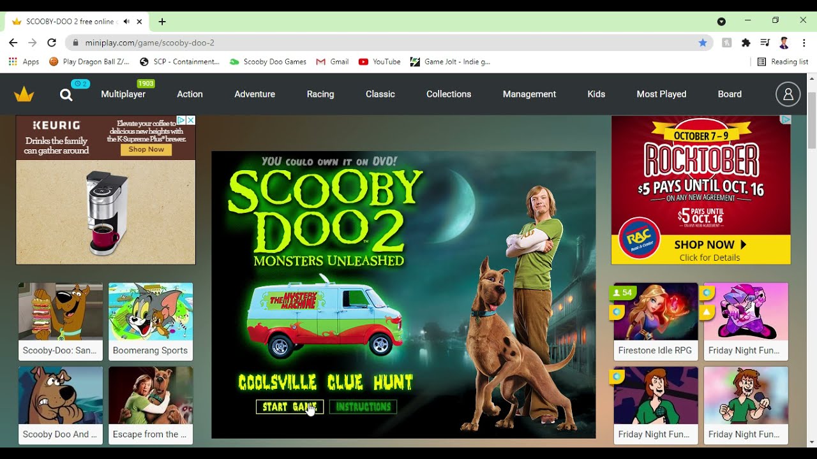Click the scrollbar down arrow
The height and width of the screenshot is (459, 817).
tap(812, 442)
